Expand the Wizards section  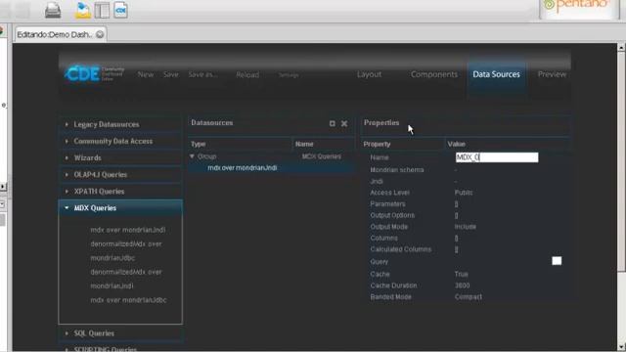120,158
